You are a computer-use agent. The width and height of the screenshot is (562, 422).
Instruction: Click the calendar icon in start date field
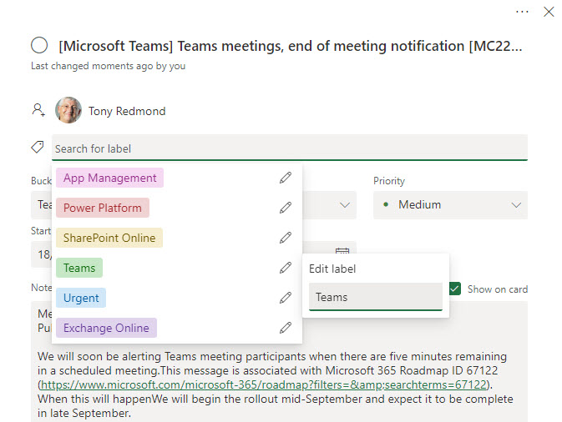(342, 252)
